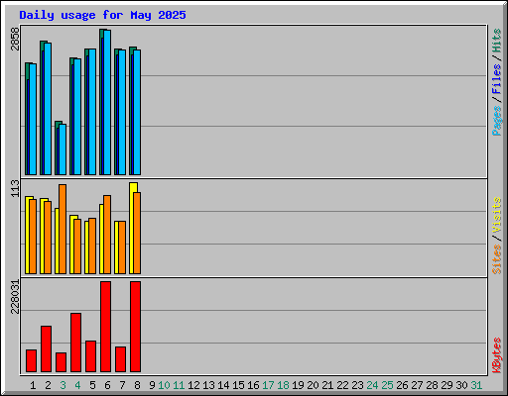Click the yellow 'Visits' legend label
Viewport: 508px width, 396px height.
click(x=496, y=216)
